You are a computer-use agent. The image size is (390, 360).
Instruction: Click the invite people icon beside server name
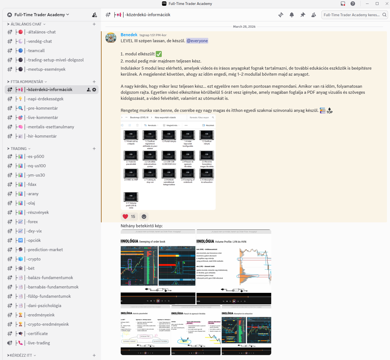coord(94,15)
